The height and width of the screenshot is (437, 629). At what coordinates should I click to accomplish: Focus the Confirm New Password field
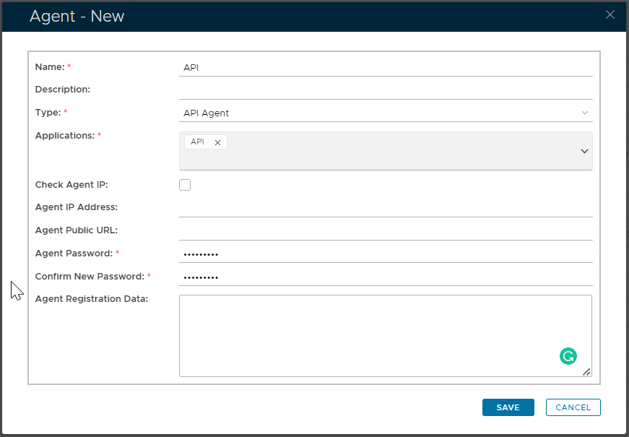[385, 277]
